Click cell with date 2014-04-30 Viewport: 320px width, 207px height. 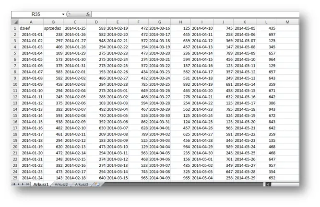[202, 153]
